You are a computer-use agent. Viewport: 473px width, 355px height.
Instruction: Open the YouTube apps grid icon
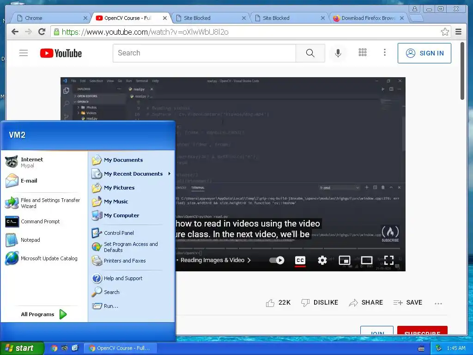click(362, 53)
